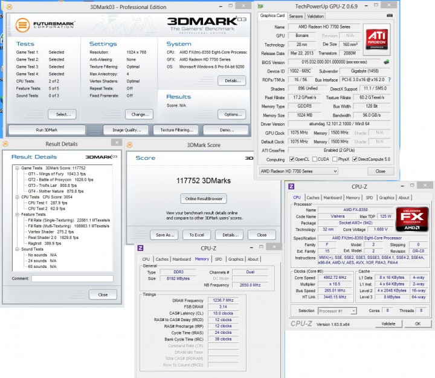Click the DRAM Frequency 1236.7 MHz value

(x=223, y=300)
